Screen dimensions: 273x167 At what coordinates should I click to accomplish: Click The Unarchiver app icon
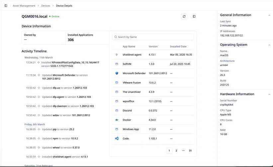coord(117,92)
